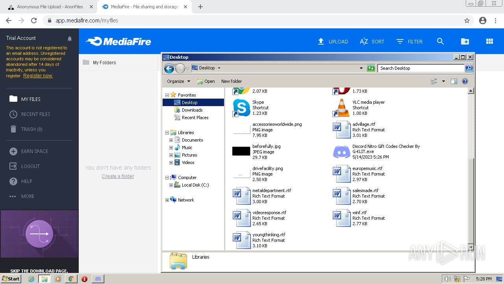Click the MediaFire notification bell
The image size is (504, 284).
pyautogui.click(x=70, y=39)
